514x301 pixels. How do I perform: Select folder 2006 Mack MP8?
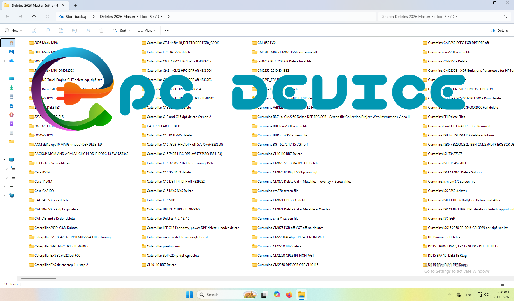pyautogui.click(x=44, y=43)
